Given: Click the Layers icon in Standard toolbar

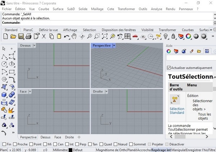Looking at the screenshot, I should [x=181, y=36].
